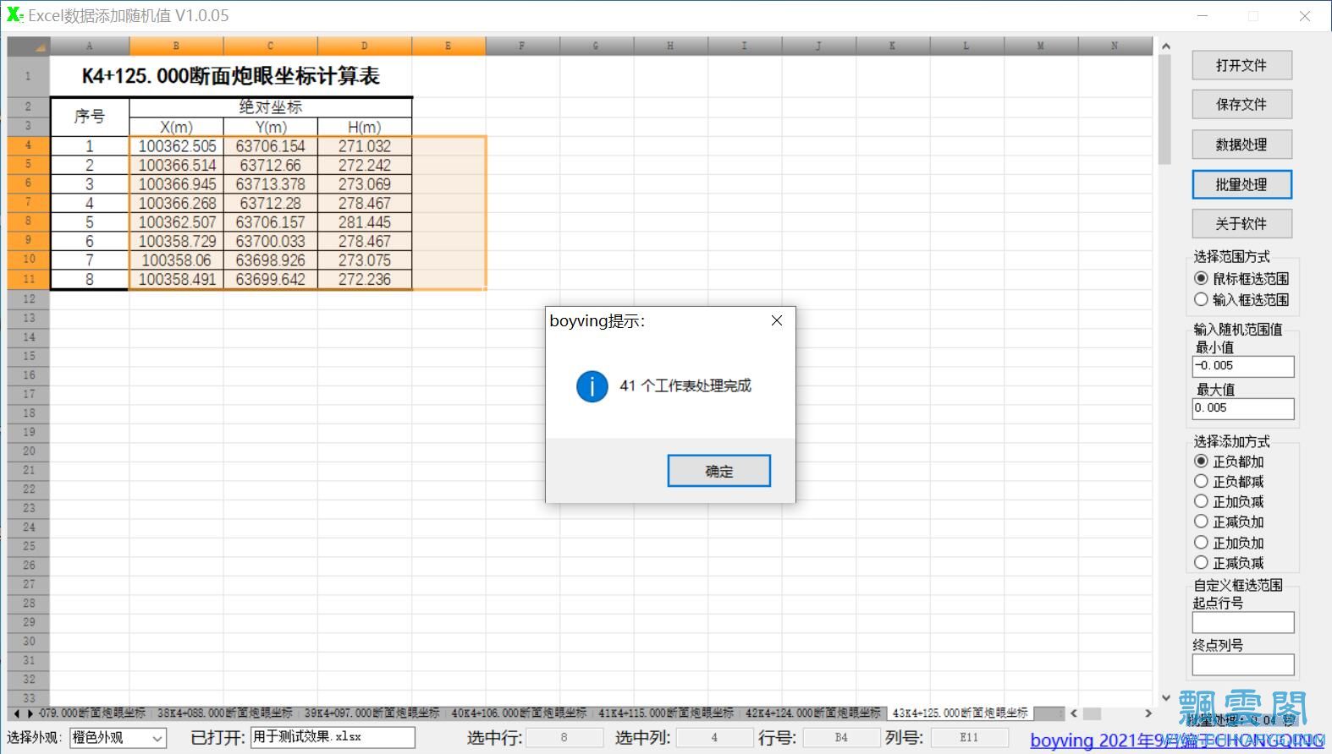Select 正减负减 radio option
Screen dimensions: 1332x754
1229,563
